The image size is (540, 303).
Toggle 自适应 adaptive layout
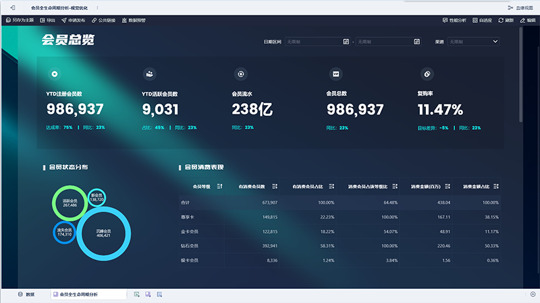[x=482, y=20]
